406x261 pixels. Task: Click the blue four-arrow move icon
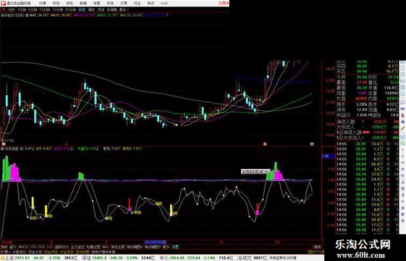403,122
